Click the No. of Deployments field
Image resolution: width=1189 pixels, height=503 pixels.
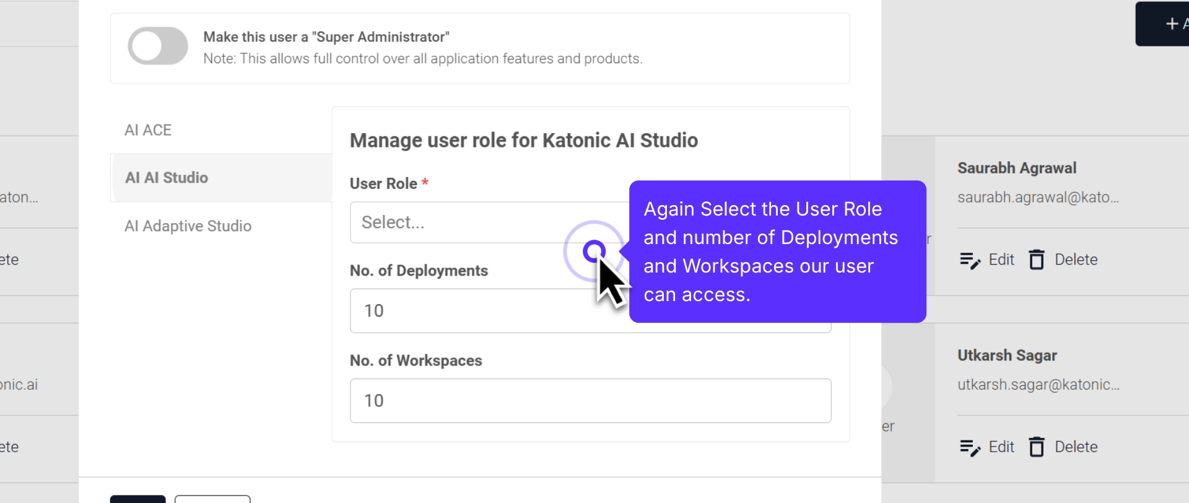tap(483, 311)
